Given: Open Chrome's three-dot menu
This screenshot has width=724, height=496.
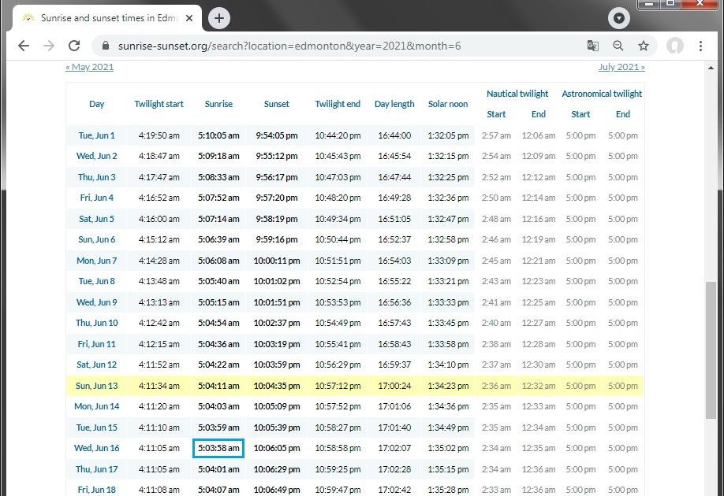Looking at the screenshot, I should point(700,46).
